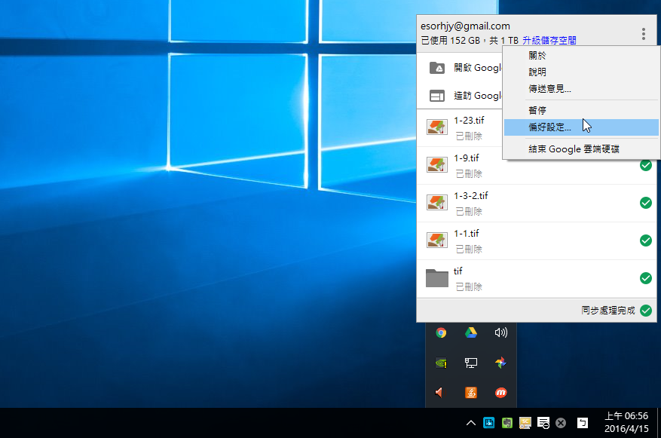Click the Google Photos pinwheel tray icon
This screenshot has height=438, width=661.
[x=500, y=363]
